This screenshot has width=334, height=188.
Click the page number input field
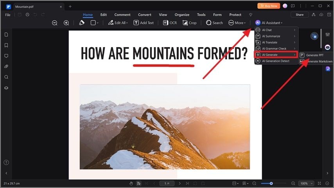(167, 183)
